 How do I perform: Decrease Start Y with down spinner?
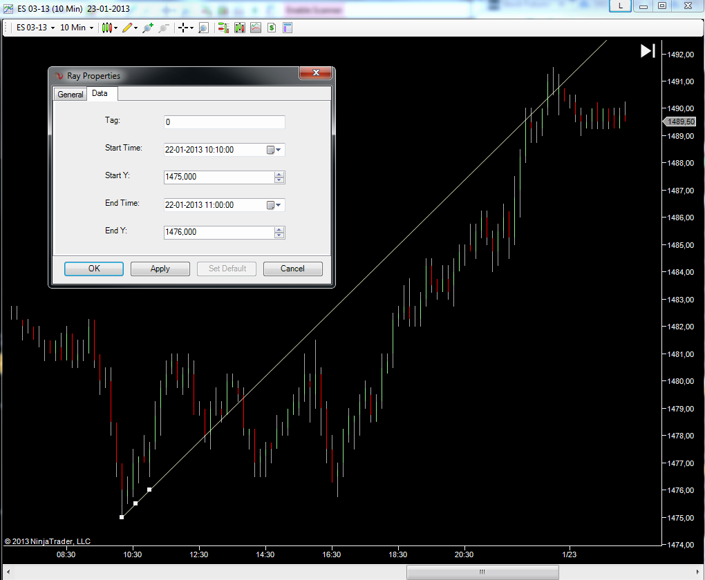[x=279, y=180]
